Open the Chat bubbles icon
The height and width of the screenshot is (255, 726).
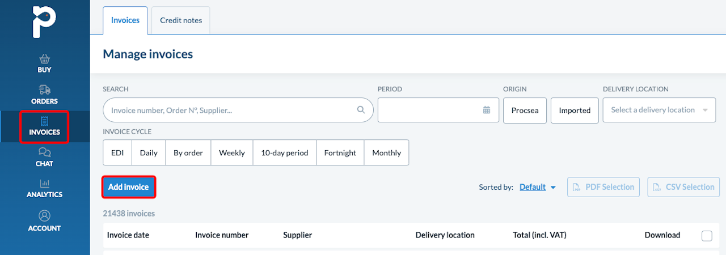(44, 152)
